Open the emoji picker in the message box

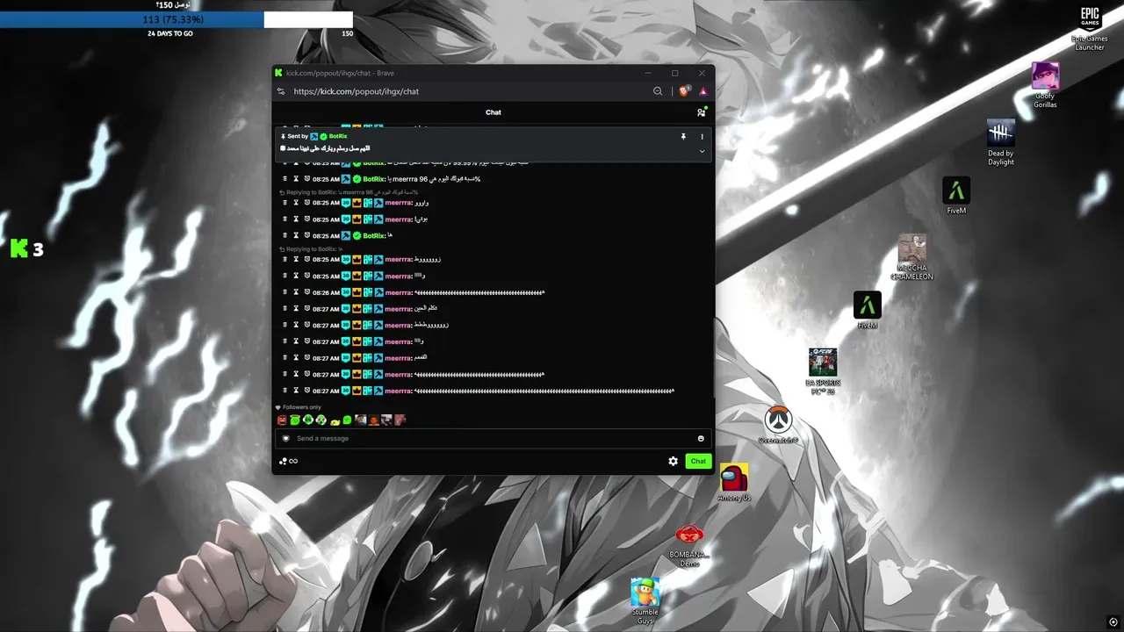[701, 438]
